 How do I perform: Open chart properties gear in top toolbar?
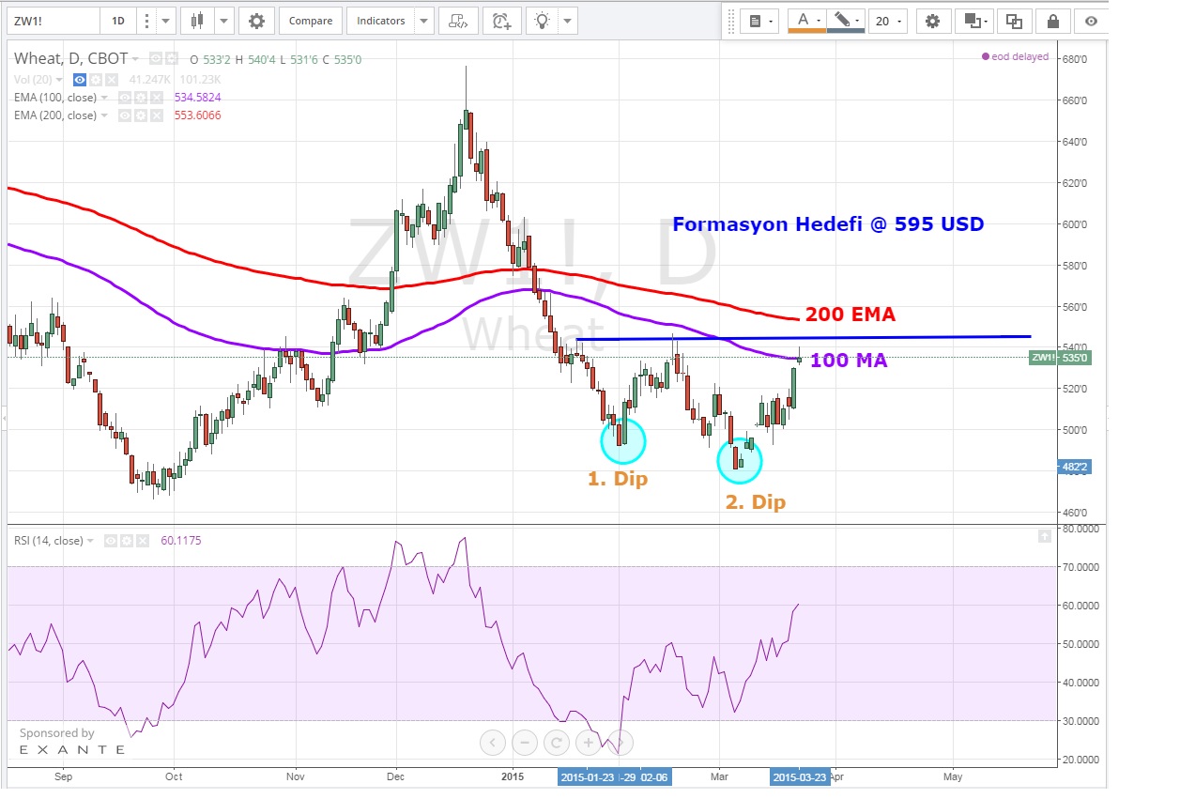point(256,21)
